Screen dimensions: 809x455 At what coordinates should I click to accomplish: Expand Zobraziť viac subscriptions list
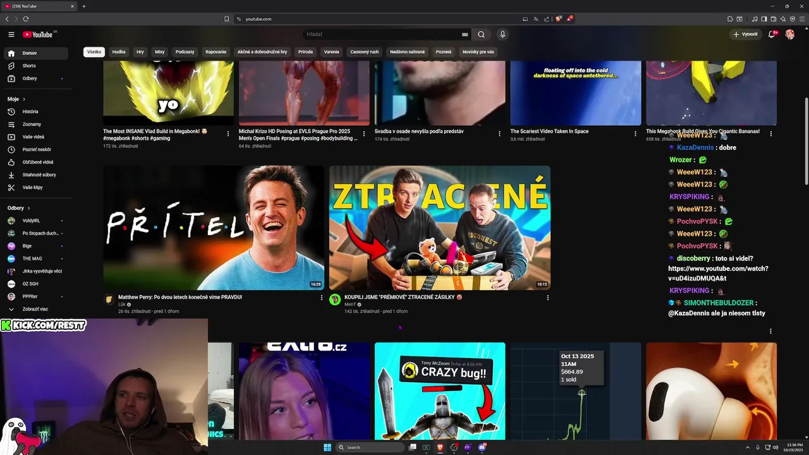[35, 309]
